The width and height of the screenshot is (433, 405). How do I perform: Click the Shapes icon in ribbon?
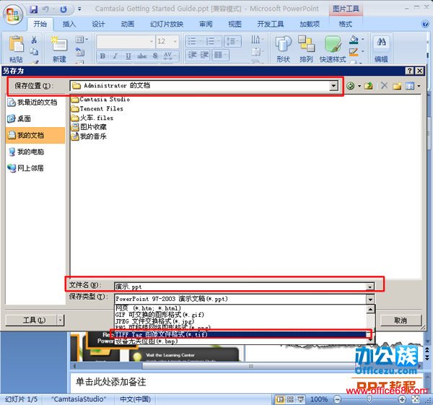(283, 44)
